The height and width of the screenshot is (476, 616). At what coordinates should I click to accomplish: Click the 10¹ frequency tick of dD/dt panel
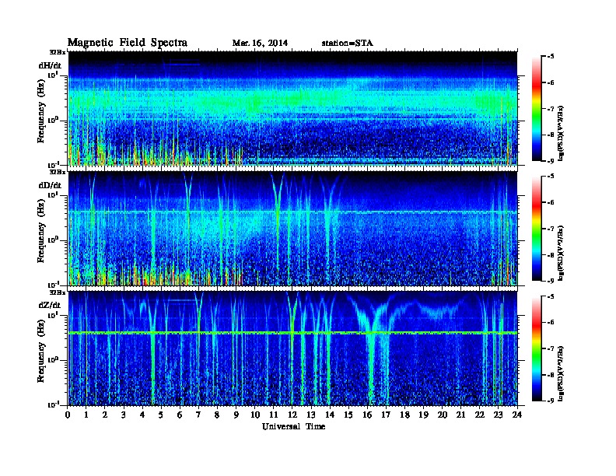[53, 195]
